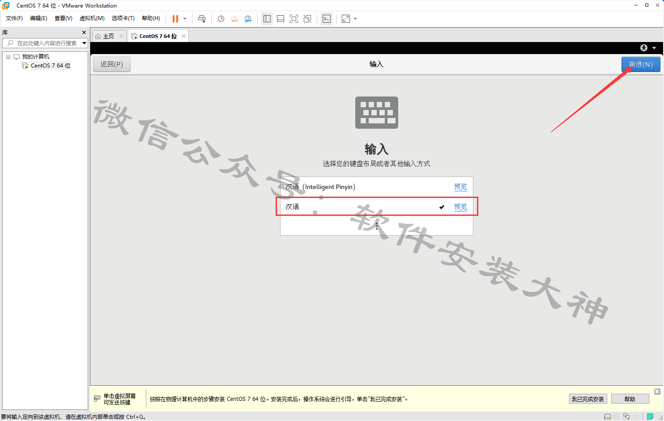Close the CentOS 7 64 位 tab
This screenshot has width=664, height=421.
[x=183, y=36]
